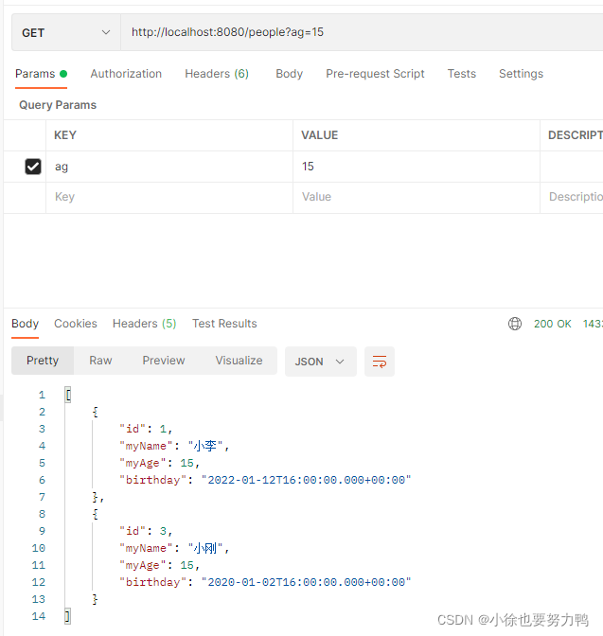Click the 200 OK status text
This screenshot has height=636, width=603.
click(x=552, y=324)
